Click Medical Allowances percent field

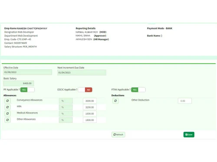tap(66, 114)
